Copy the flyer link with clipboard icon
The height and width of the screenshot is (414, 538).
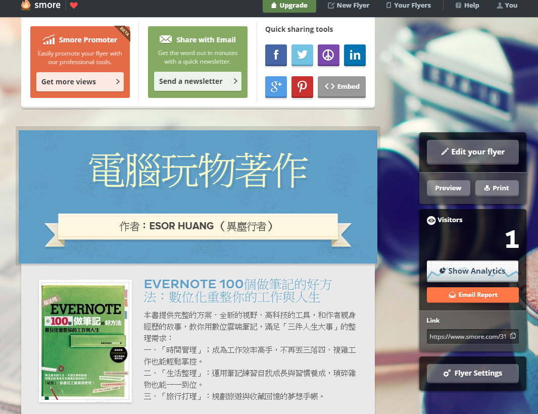[x=513, y=336]
